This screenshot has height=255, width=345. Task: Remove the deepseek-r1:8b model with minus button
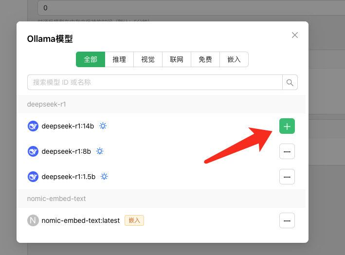287,151
